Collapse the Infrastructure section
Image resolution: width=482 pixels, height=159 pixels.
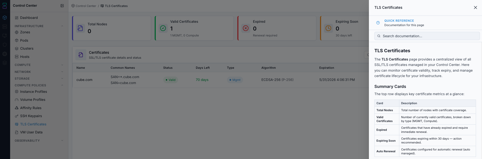click(x=62, y=26)
